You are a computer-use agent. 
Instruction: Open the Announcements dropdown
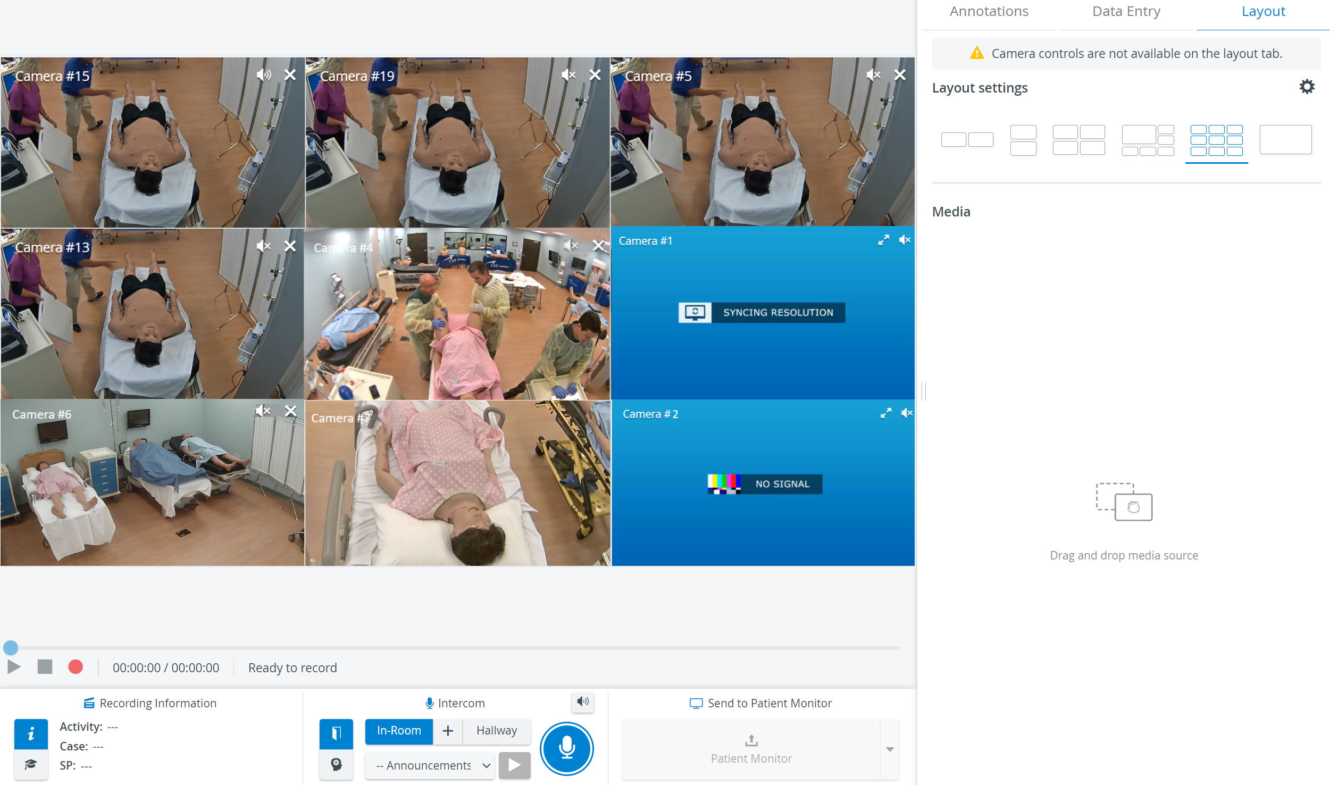point(430,765)
